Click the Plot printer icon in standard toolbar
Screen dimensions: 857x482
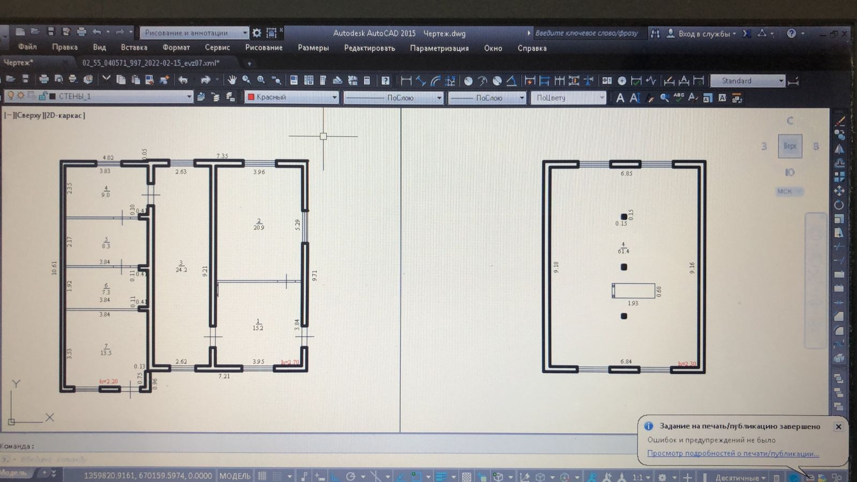(x=44, y=80)
